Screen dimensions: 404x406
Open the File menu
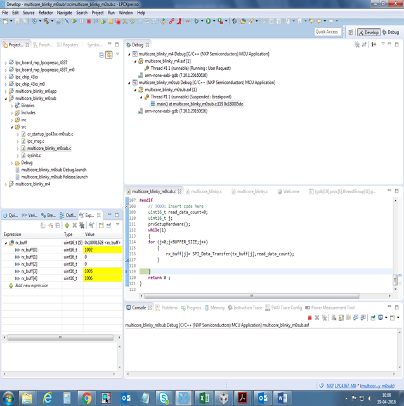pyautogui.click(x=5, y=13)
